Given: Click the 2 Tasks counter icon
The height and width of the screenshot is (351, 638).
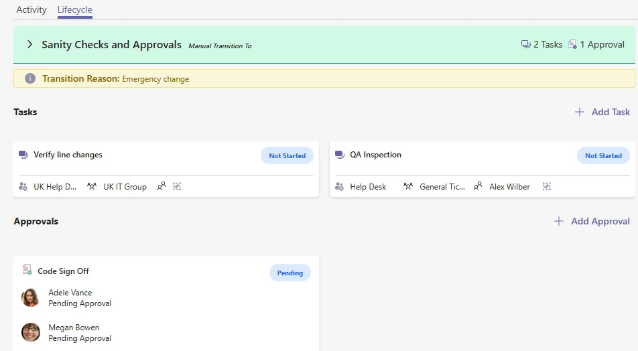Looking at the screenshot, I should (x=525, y=44).
